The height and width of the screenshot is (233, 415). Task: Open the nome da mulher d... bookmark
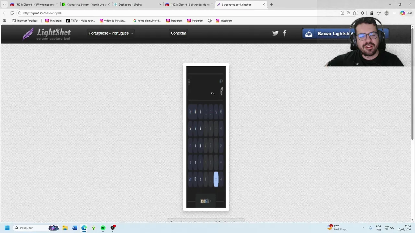pyautogui.click(x=147, y=21)
